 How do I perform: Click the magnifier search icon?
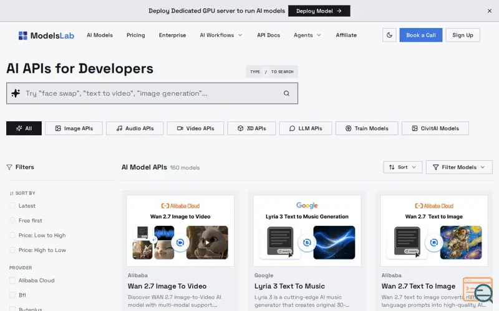pyautogui.click(x=286, y=93)
